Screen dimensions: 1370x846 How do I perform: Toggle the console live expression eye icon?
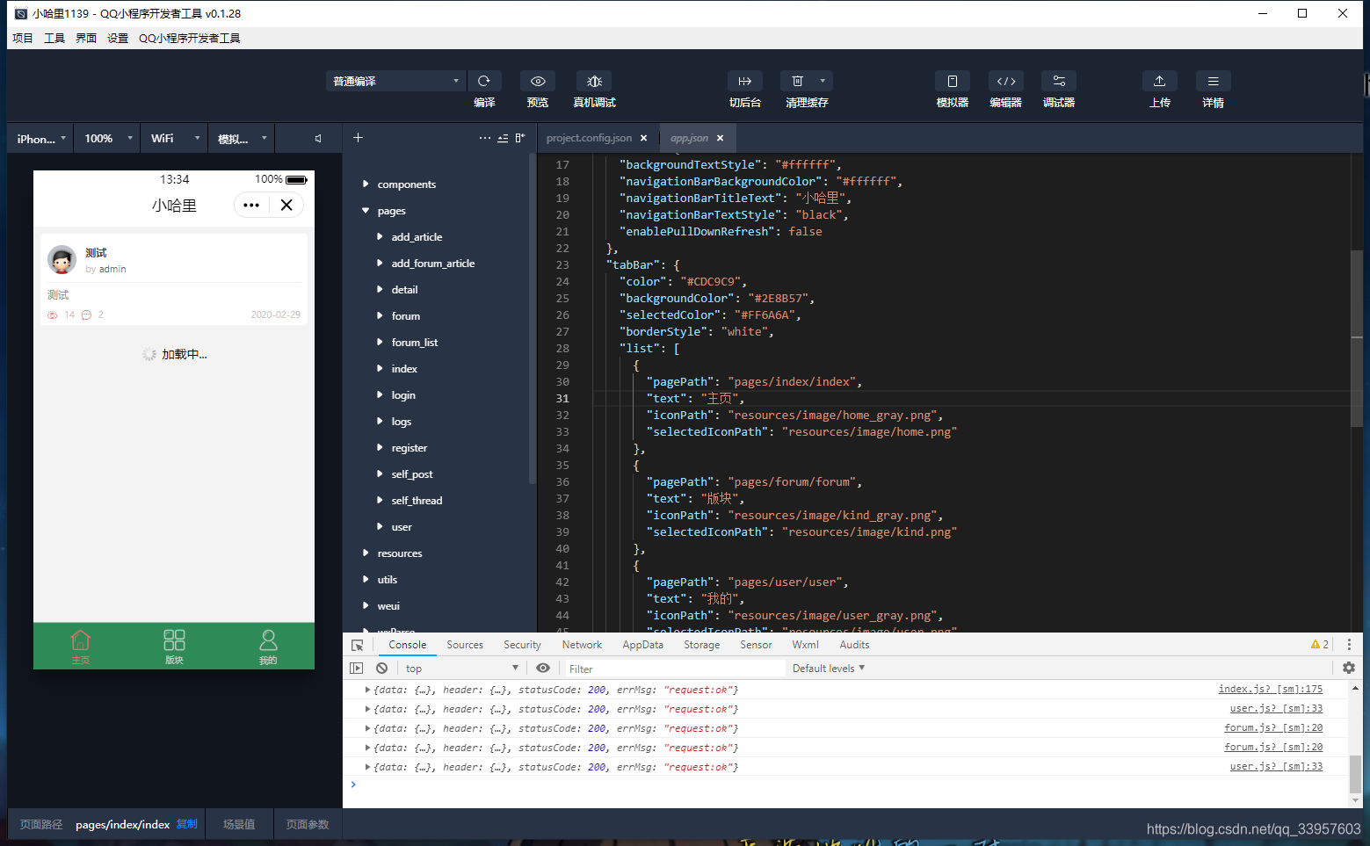(543, 668)
